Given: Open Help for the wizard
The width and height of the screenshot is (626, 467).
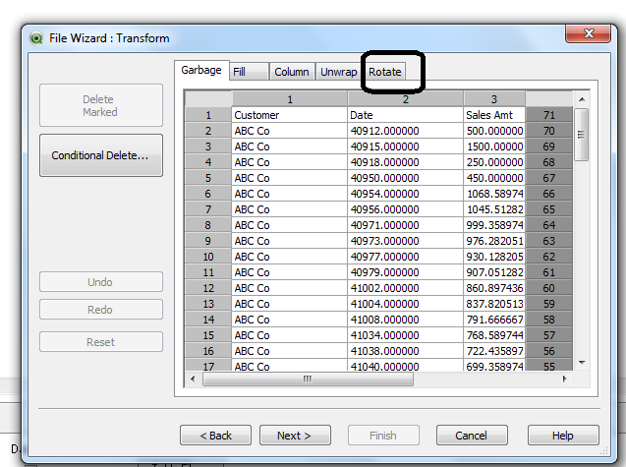Looking at the screenshot, I should click(x=563, y=436).
